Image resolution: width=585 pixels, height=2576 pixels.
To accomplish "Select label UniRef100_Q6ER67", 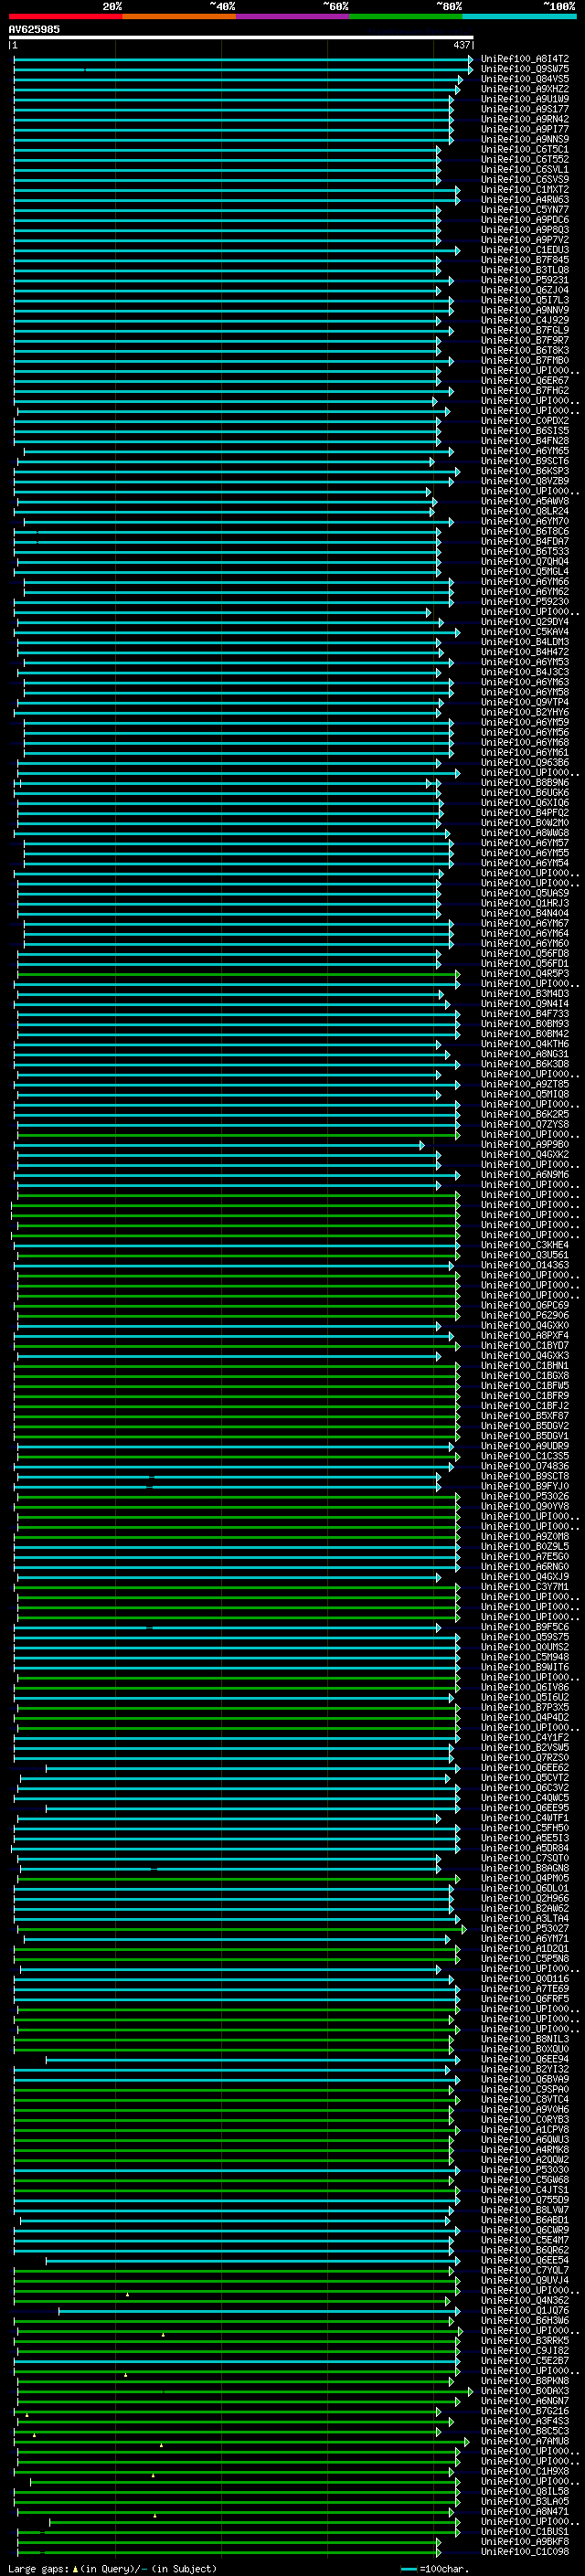I will coord(524,380).
